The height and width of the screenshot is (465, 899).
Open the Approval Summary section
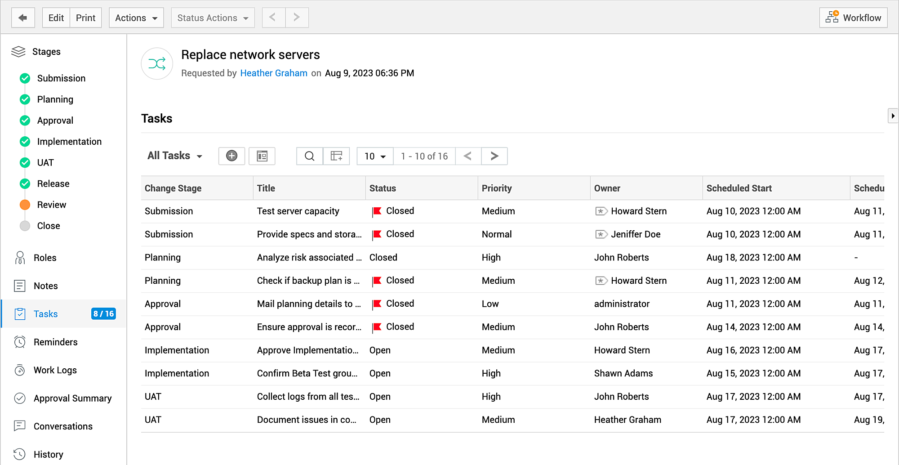coord(72,398)
